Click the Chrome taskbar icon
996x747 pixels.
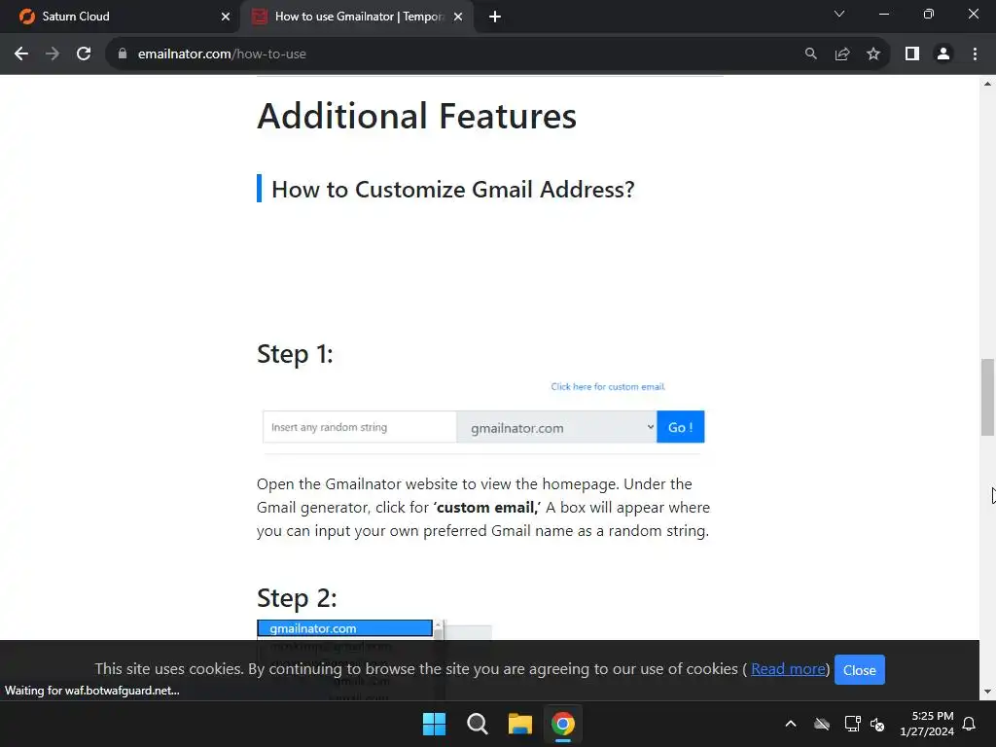(563, 724)
